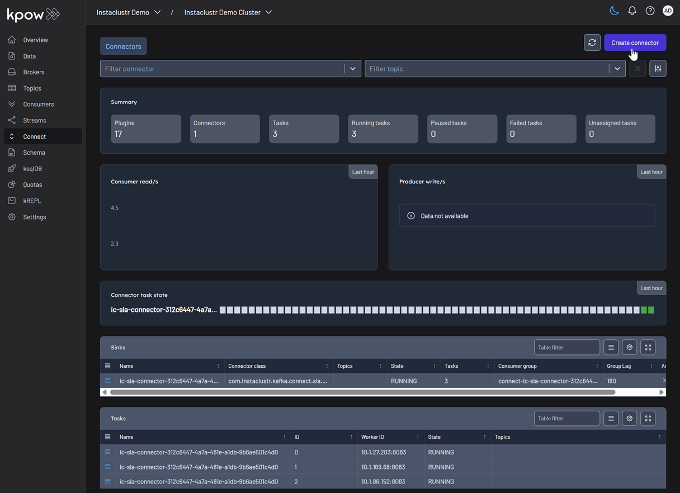Open the Filter connector dropdown
This screenshot has width=680, height=493.
coord(352,68)
